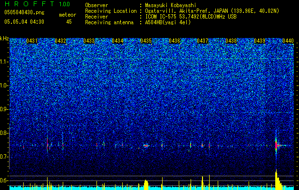Screen dimensions: 299x190
Task: Click the 0438 time marker
Action: 231,41
